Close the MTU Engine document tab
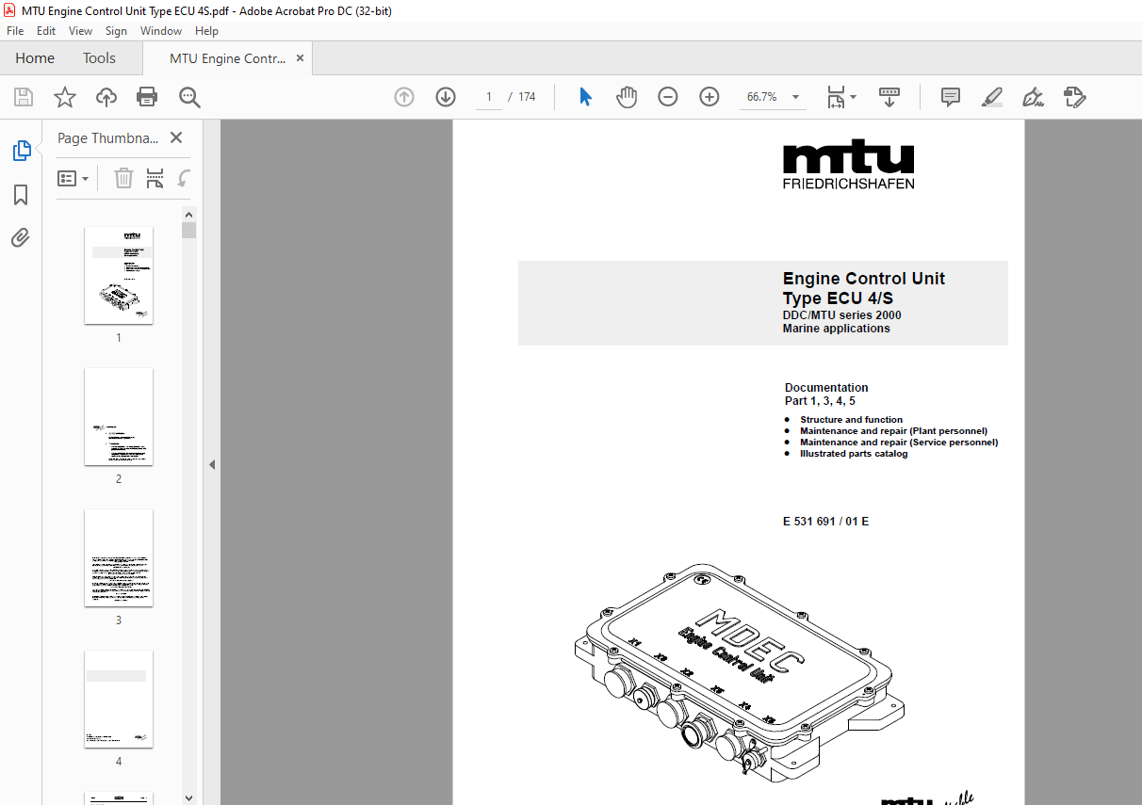 (300, 58)
